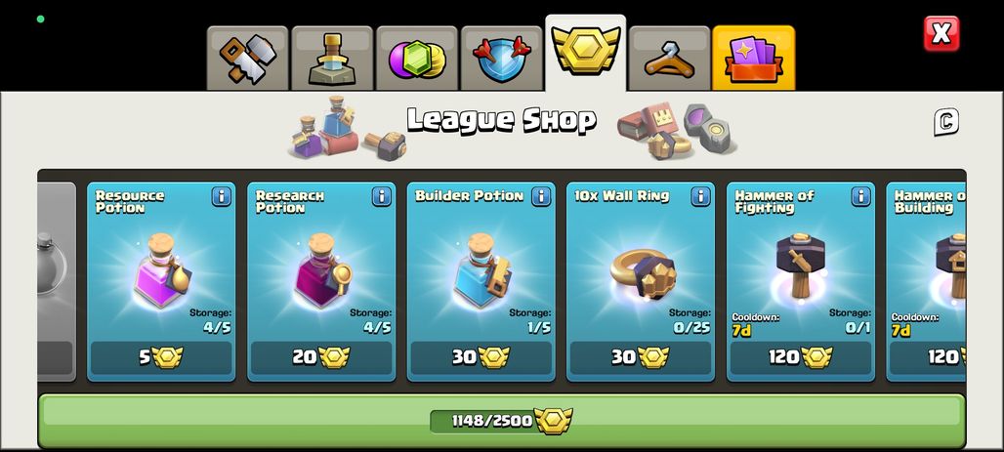
Task: Show info for Builder Potion
Action: (541, 196)
